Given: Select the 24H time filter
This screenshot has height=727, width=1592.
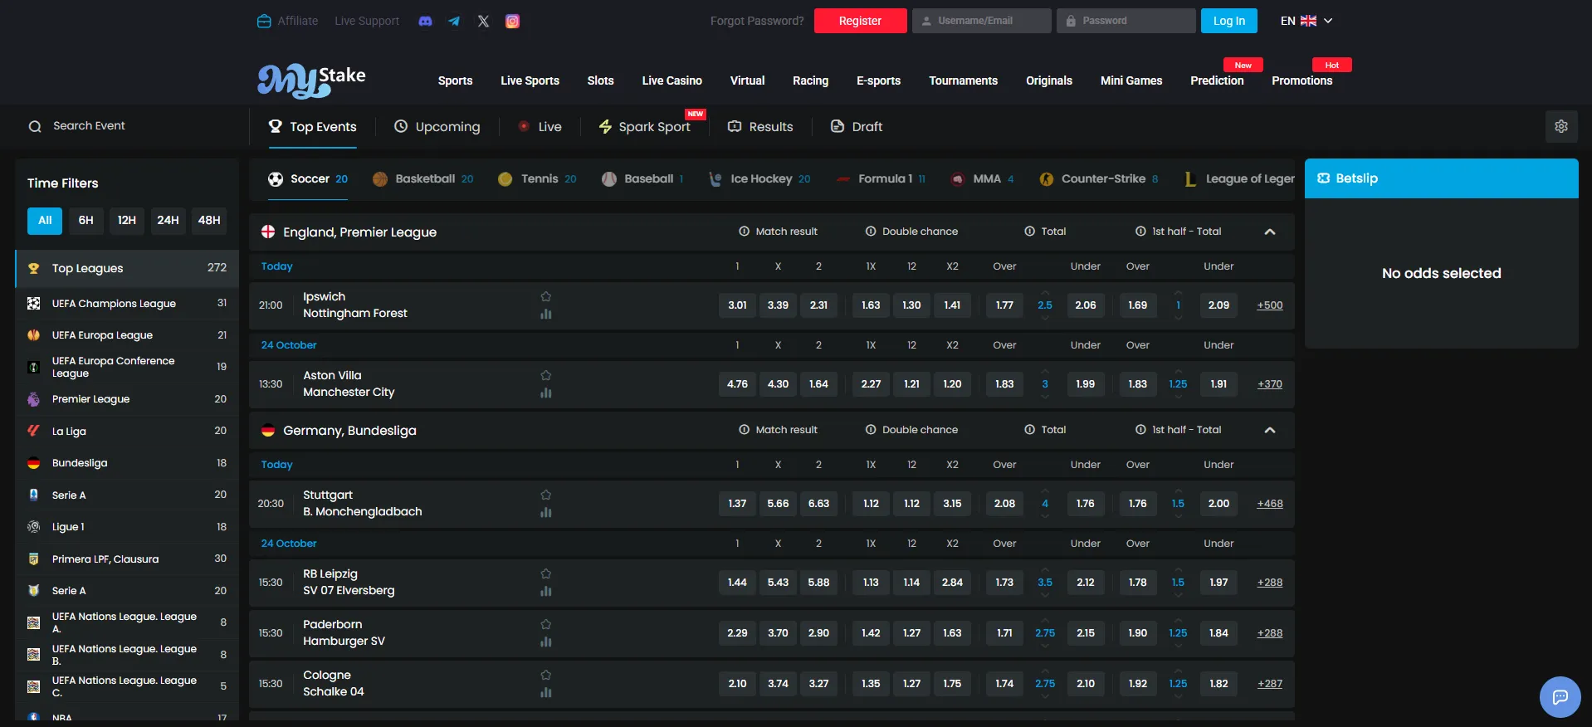Looking at the screenshot, I should [168, 220].
